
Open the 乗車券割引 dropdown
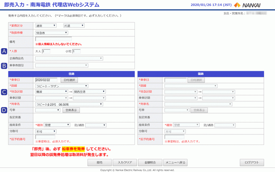click(x=61, y=65)
